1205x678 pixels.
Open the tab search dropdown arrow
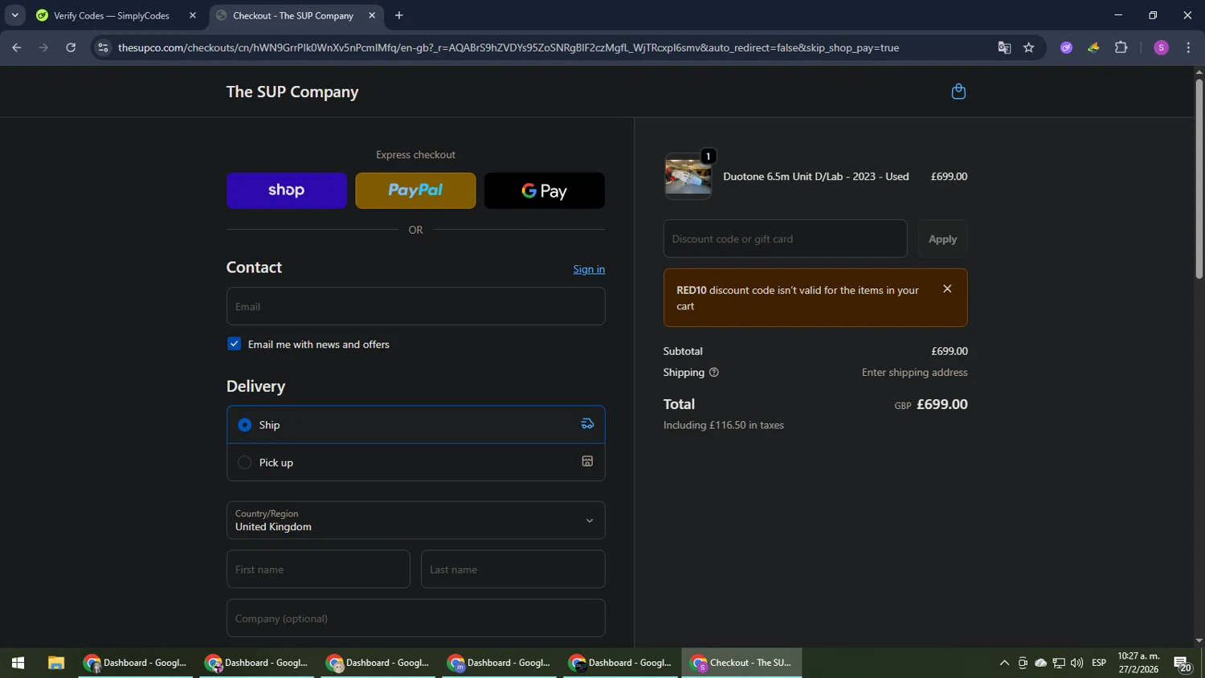14,15
